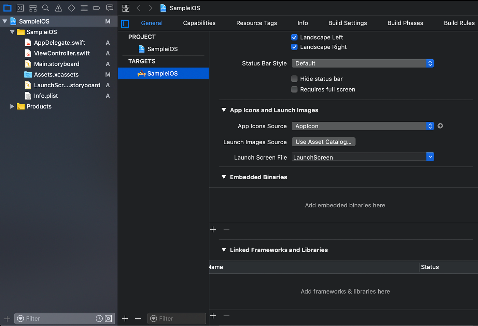Switch to the Capabilities tab
This screenshot has height=326, width=478.
tap(199, 23)
